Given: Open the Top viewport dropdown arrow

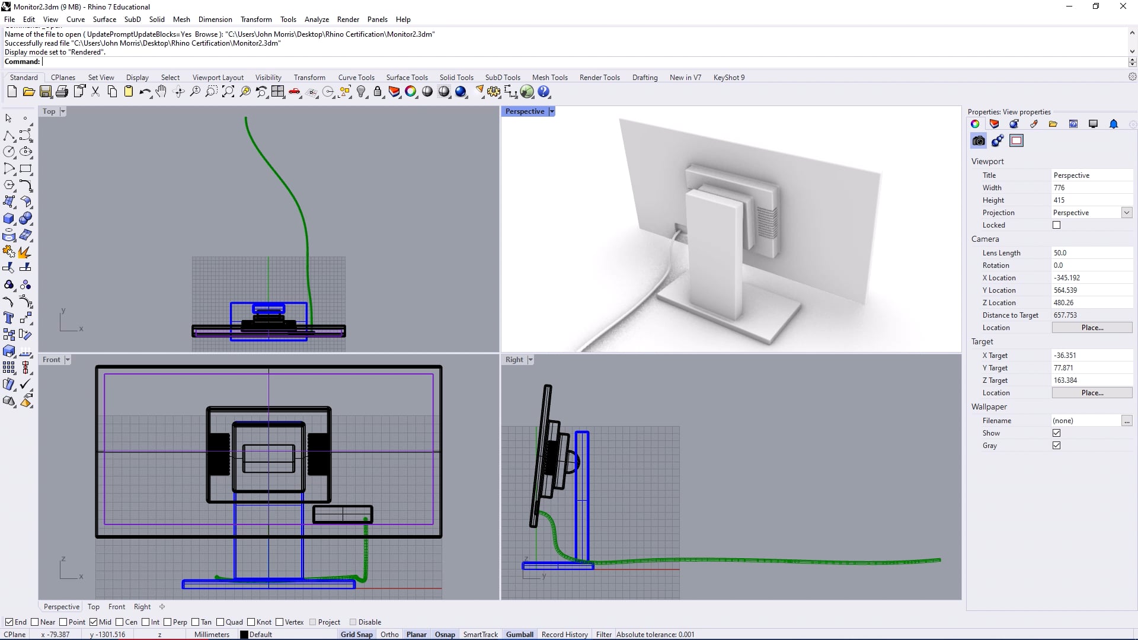Looking at the screenshot, I should [63, 111].
